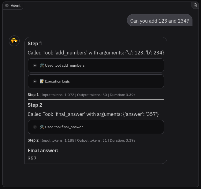Click the 'Used tool final_answer' label
The image size is (201, 189).
coord(64,127)
